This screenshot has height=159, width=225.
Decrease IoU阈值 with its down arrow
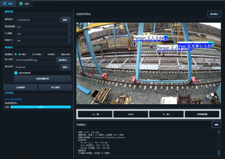(69, 35)
